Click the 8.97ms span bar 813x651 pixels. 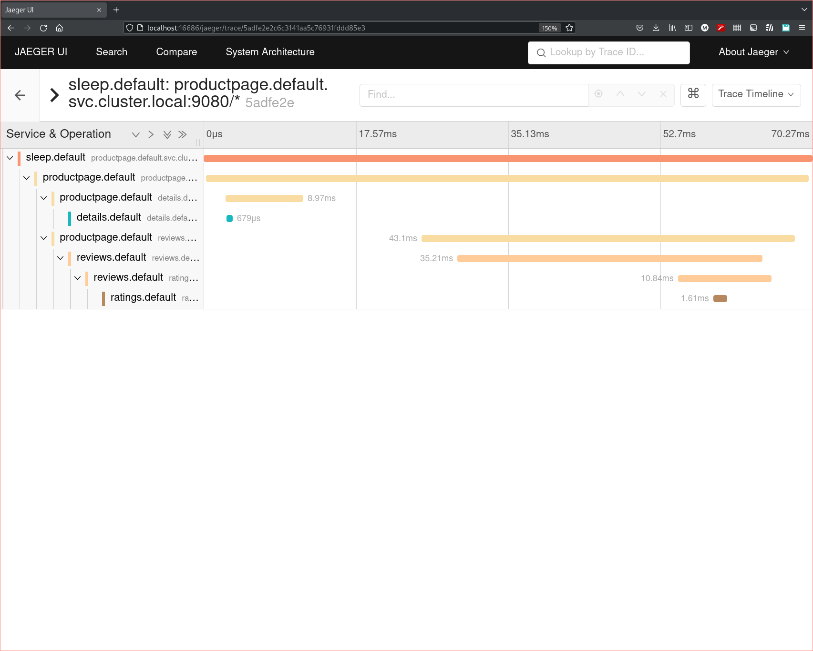coord(264,198)
